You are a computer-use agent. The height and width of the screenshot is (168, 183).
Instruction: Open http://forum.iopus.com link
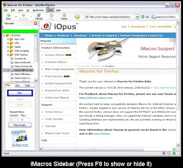(96, 98)
